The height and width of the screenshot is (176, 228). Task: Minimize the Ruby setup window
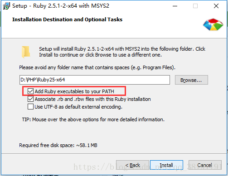pos(175,6)
